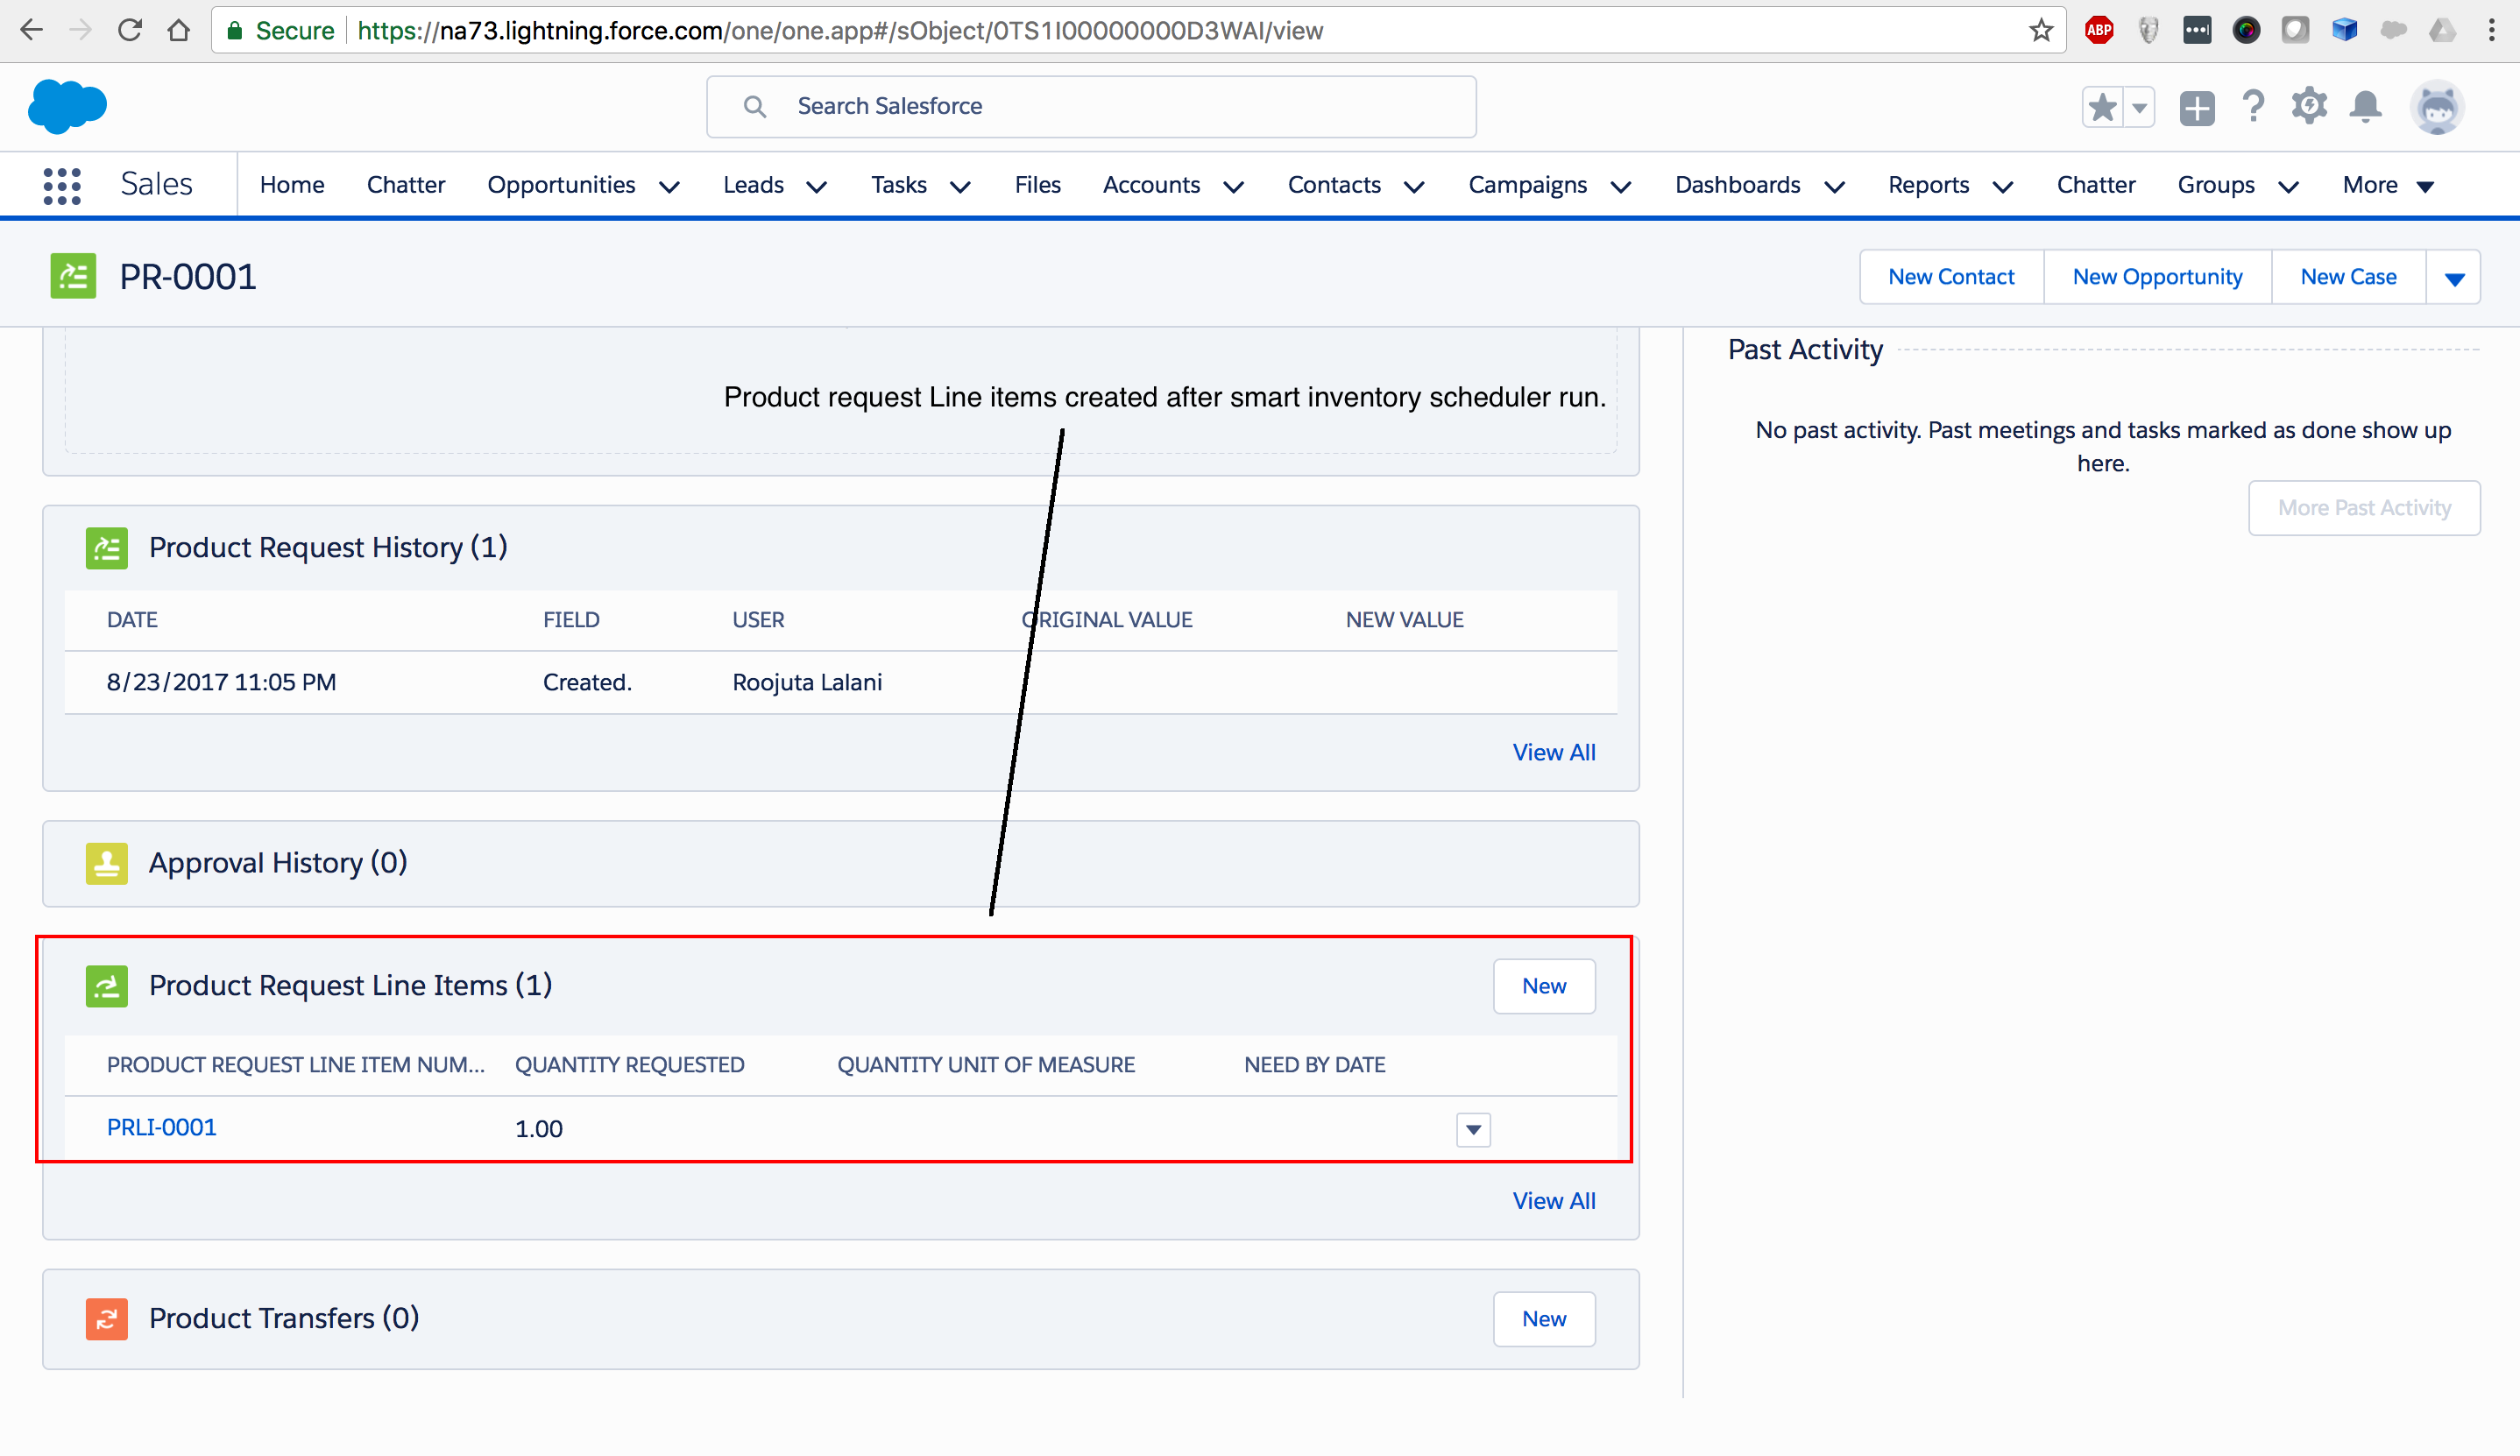Click the Favorites star icon
The image size is (2520, 1456).
(2103, 107)
